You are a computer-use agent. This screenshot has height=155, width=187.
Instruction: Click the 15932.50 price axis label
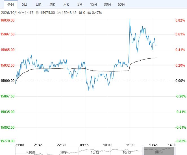pyautogui.click(x=7, y=65)
